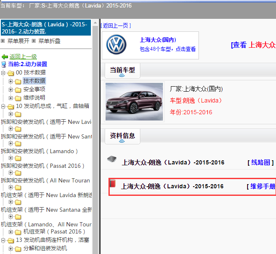Click the 当前:2.动力装置 label
The height and width of the screenshot is (254, 276).
pos(28,64)
